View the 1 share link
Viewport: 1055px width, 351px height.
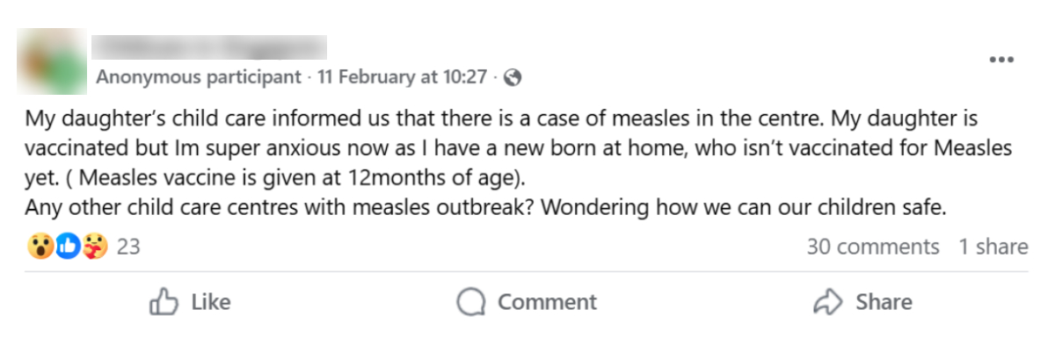993,247
